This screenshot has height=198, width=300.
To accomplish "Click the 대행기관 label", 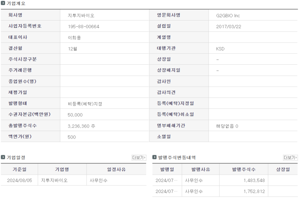I will tap(166, 48).
